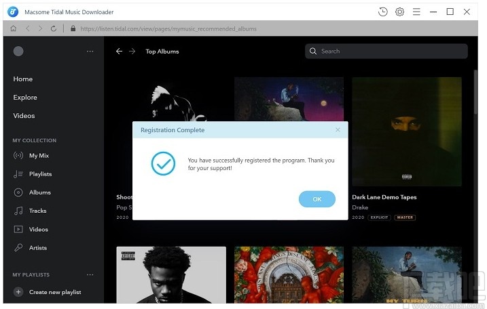This screenshot has height=309, width=487.
Task: Select Create new playlist
Action: coord(55,292)
